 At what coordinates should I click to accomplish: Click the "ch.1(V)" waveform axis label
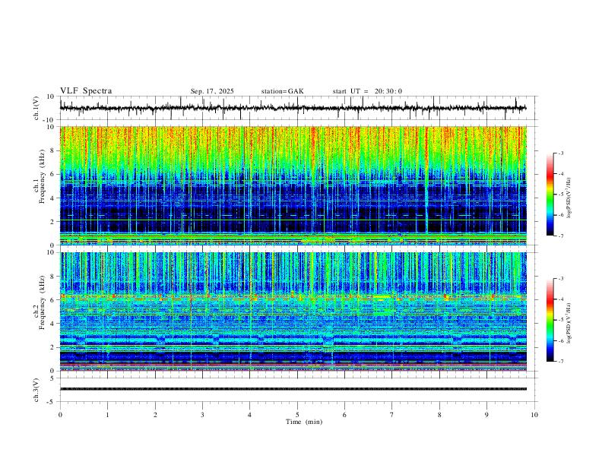(x=36, y=108)
